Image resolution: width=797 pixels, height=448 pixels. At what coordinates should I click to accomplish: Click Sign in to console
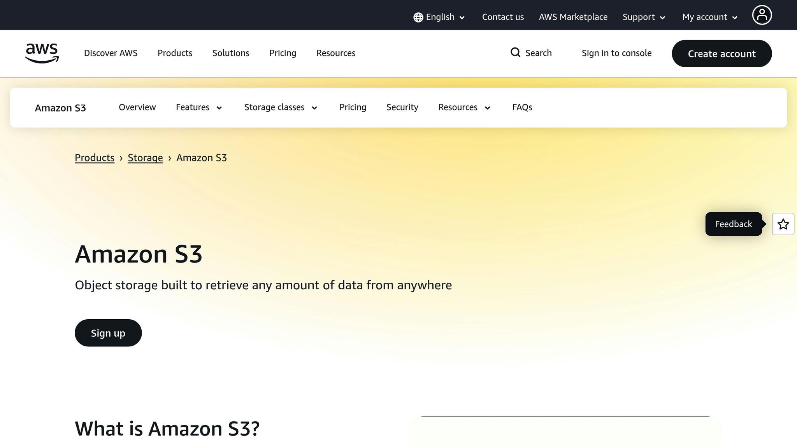pyautogui.click(x=616, y=53)
